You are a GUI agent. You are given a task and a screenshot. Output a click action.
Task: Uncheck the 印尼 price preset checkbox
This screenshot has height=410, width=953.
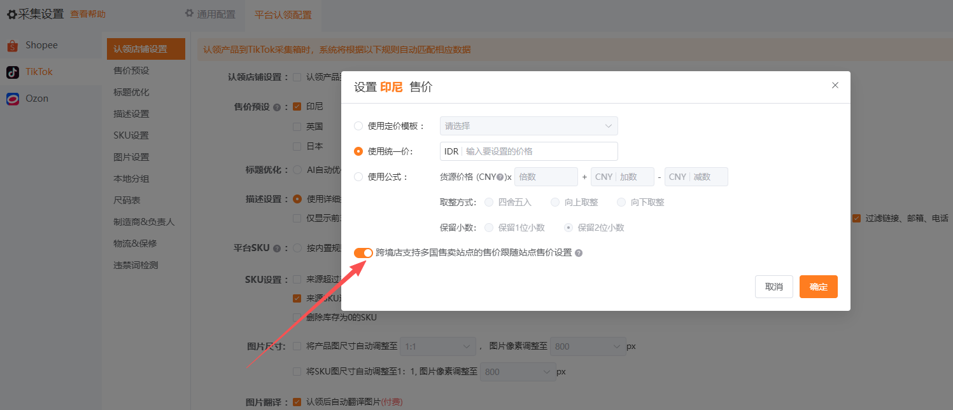pos(297,106)
